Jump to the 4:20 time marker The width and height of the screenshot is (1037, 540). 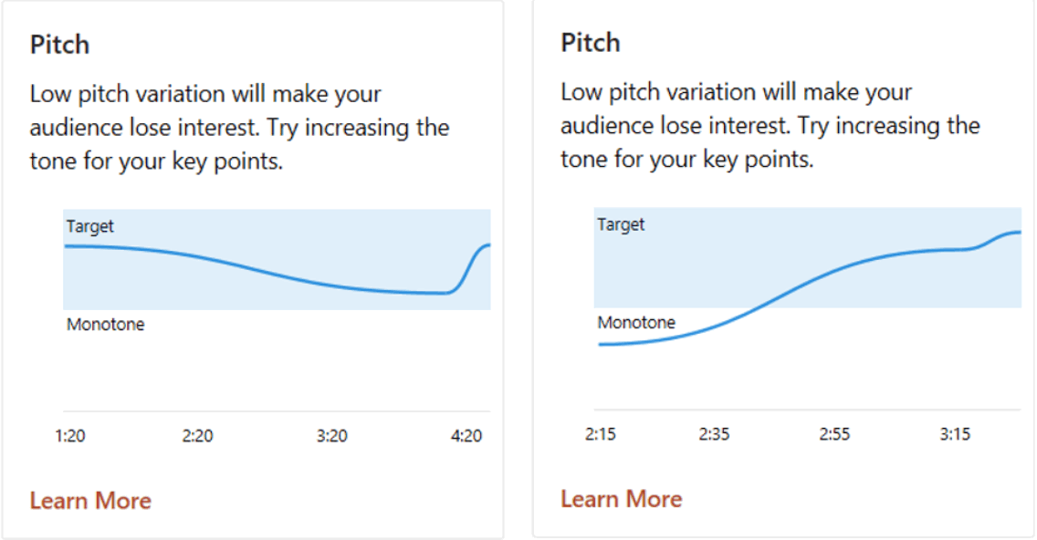[466, 436]
